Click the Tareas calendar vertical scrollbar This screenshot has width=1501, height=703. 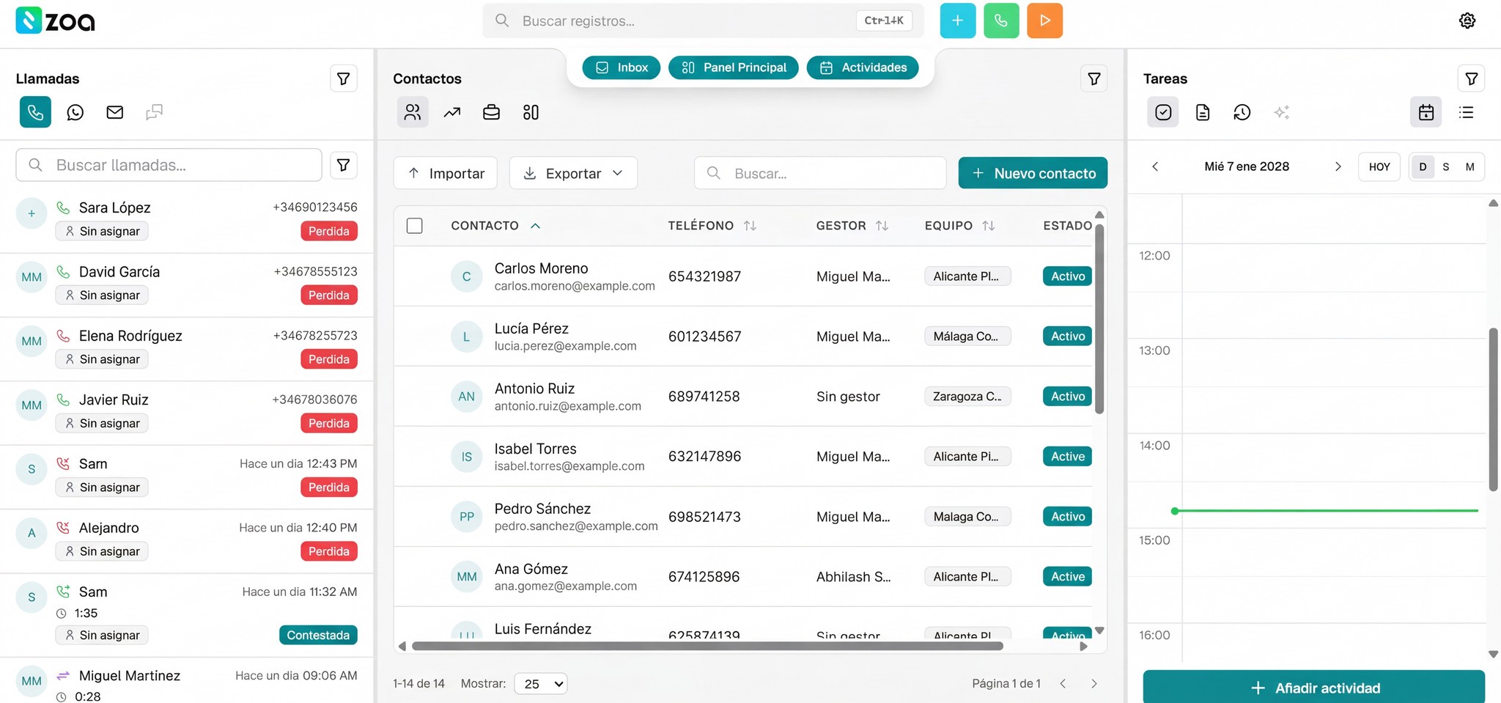point(1493,409)
